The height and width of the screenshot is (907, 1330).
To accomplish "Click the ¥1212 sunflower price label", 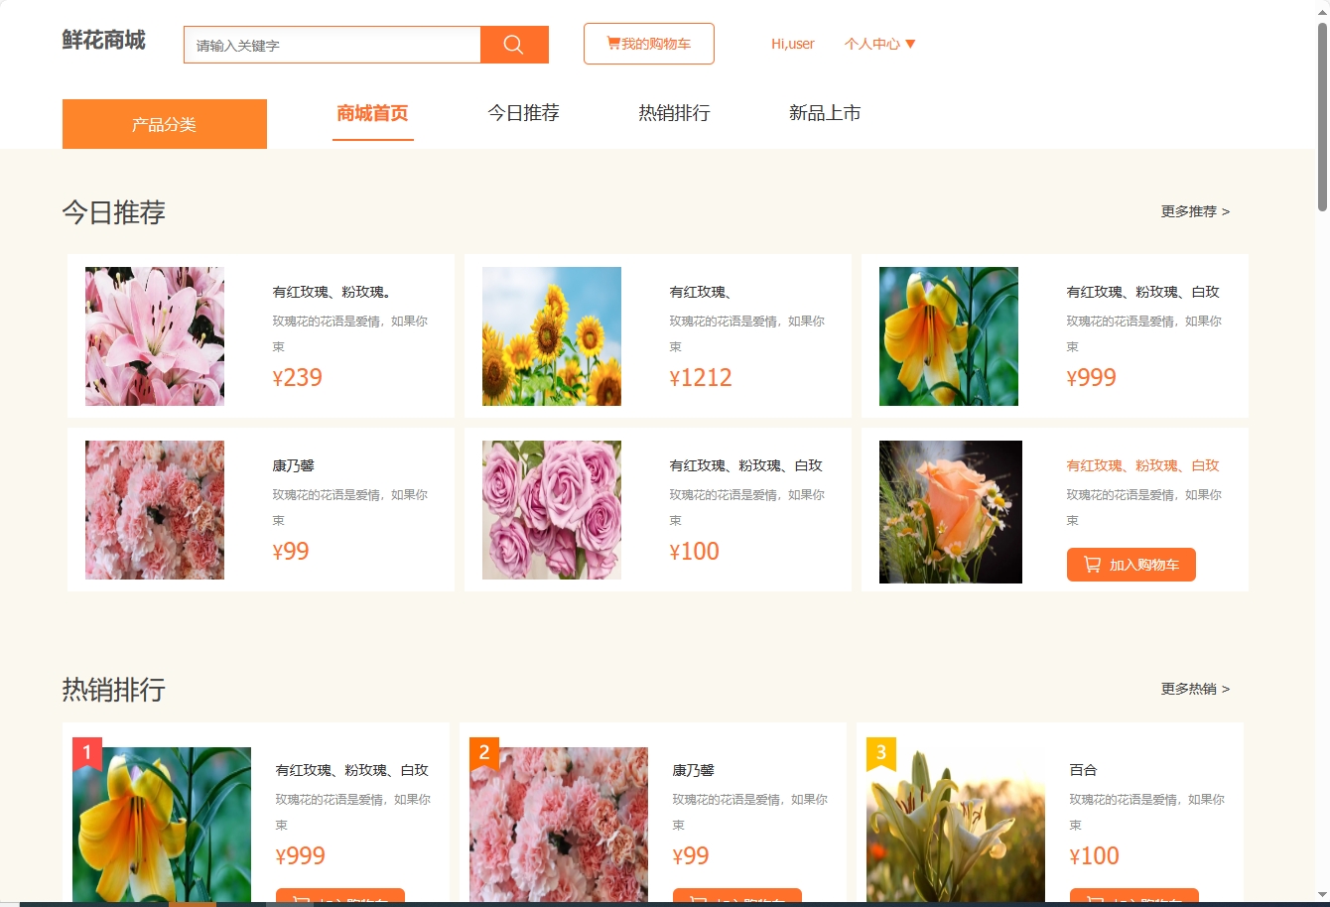I will tap(701, 377).
